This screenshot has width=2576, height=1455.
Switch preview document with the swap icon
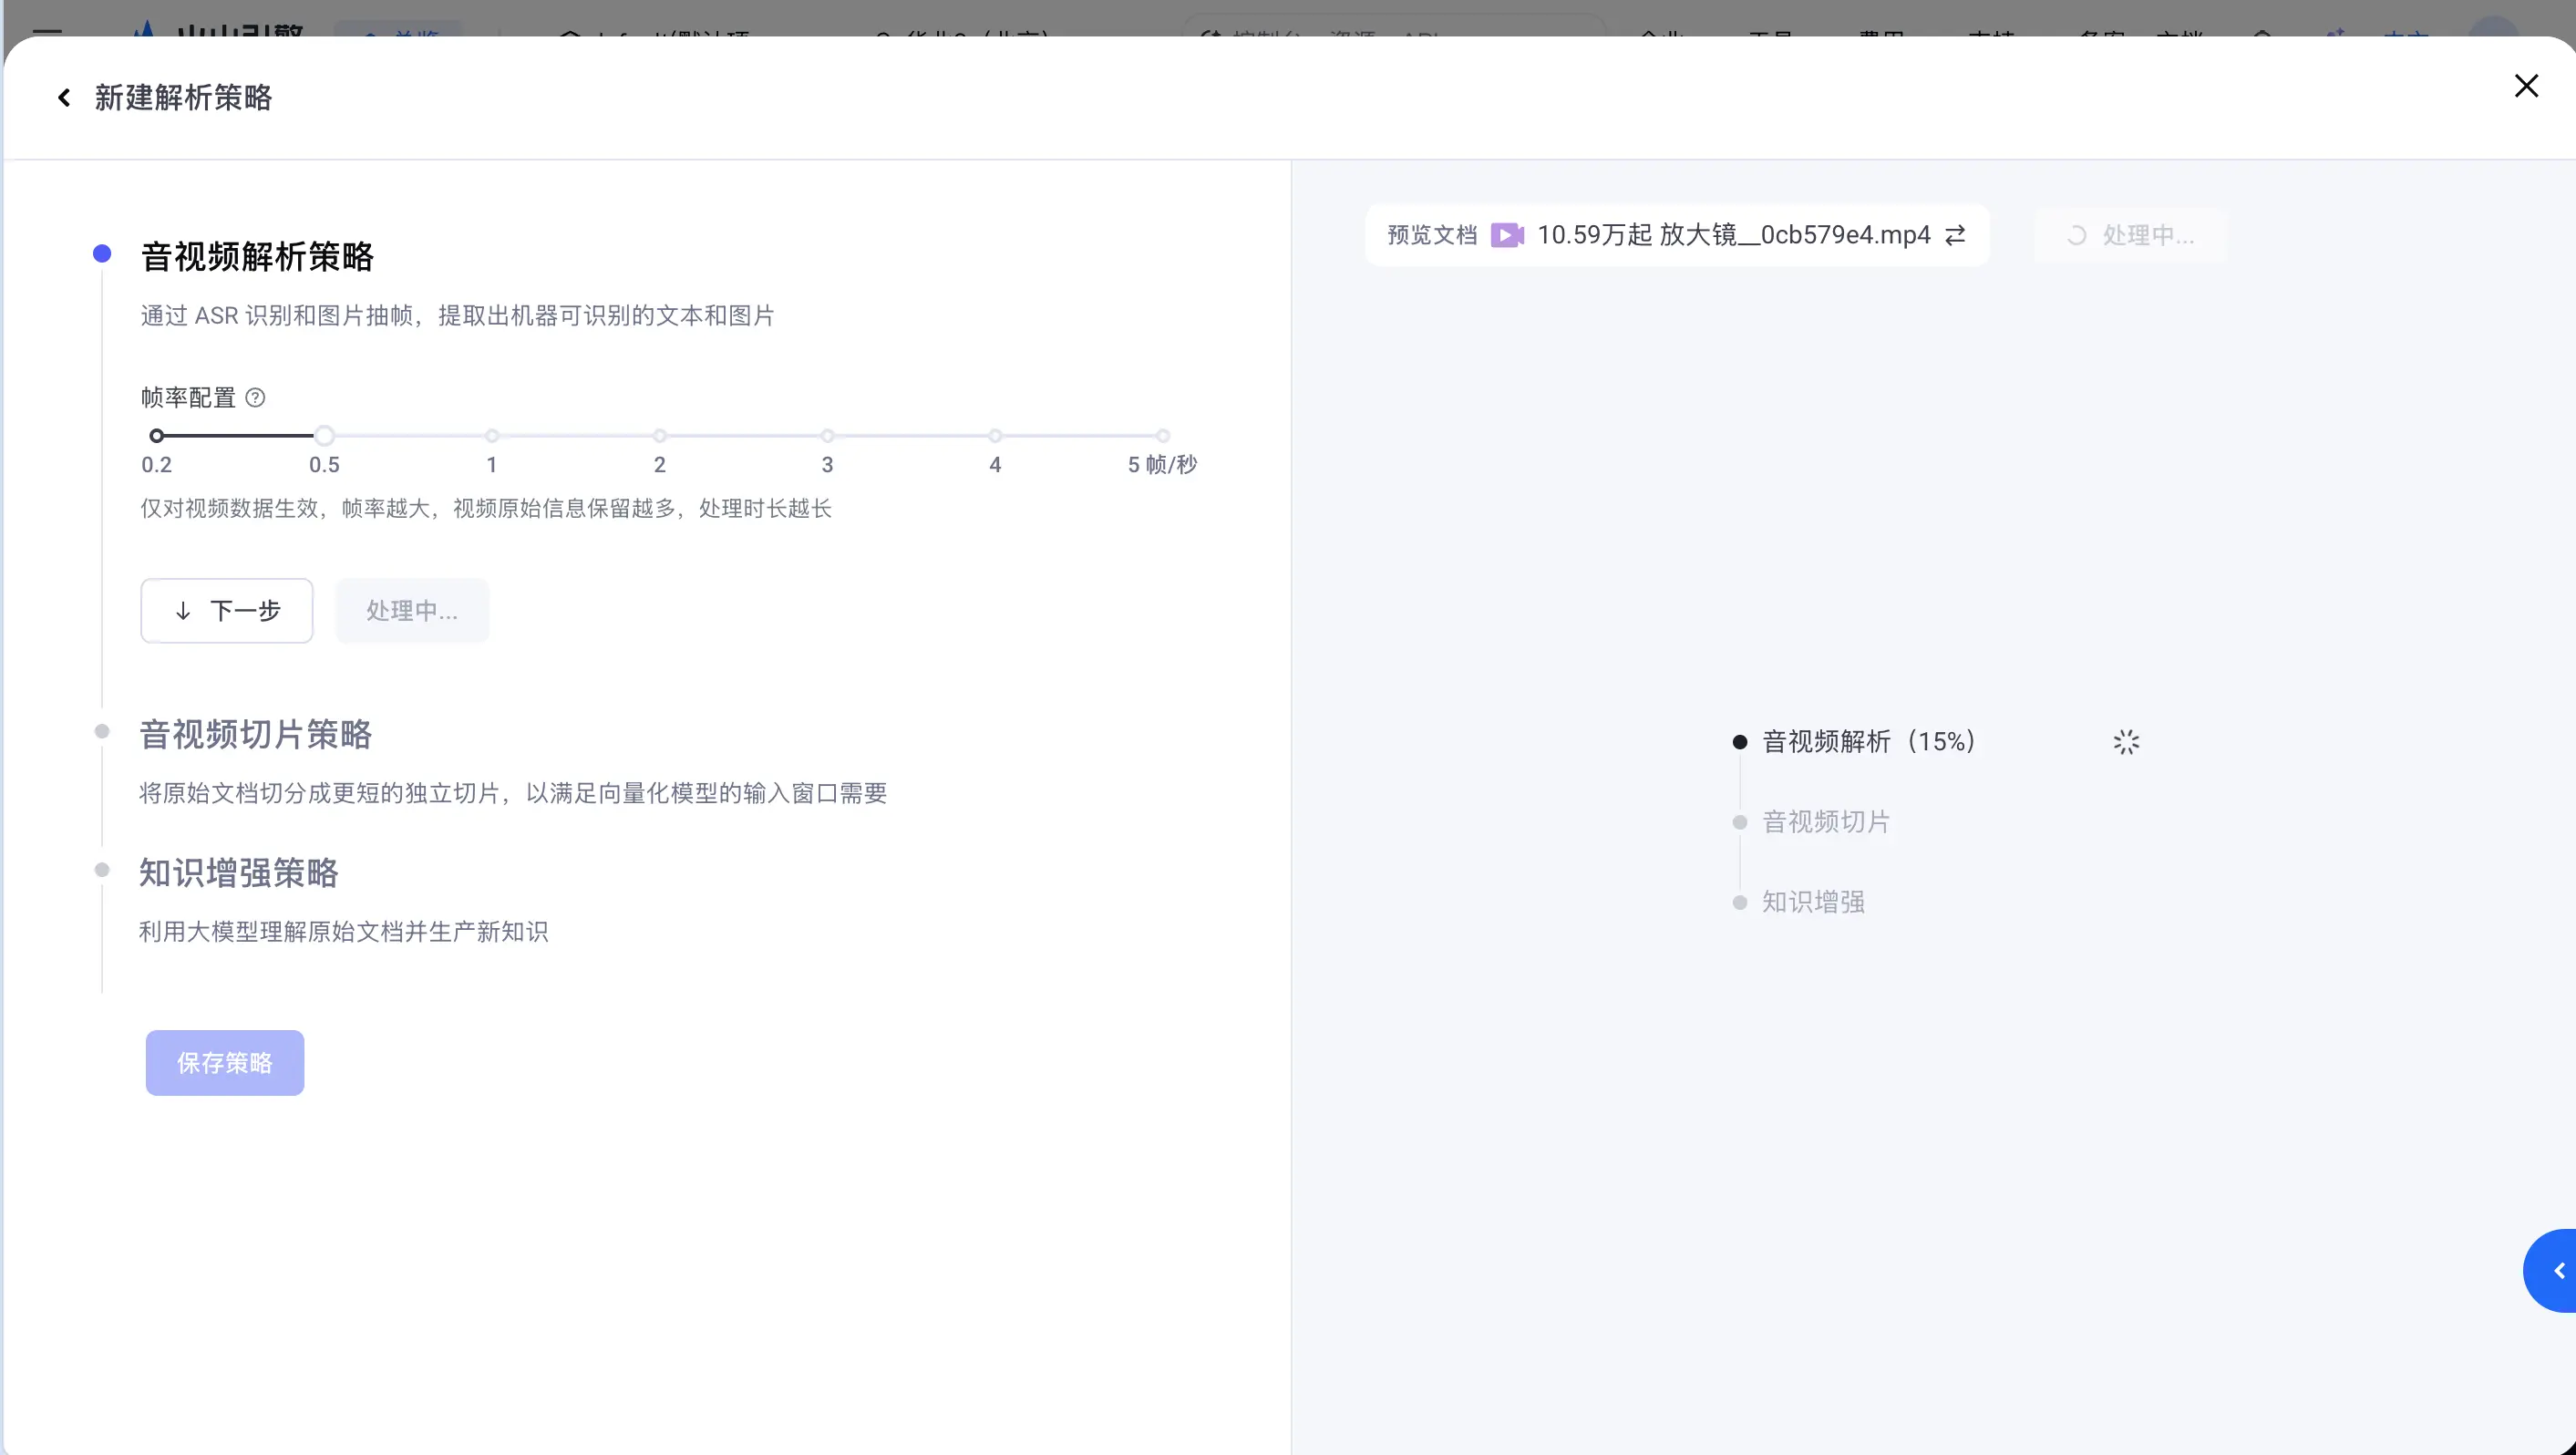coord(1955,235)
